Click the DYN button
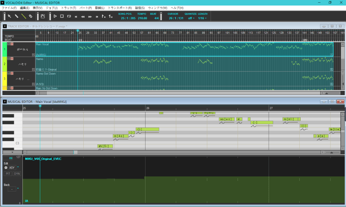 pyautogui.click(x=16, y=174)
